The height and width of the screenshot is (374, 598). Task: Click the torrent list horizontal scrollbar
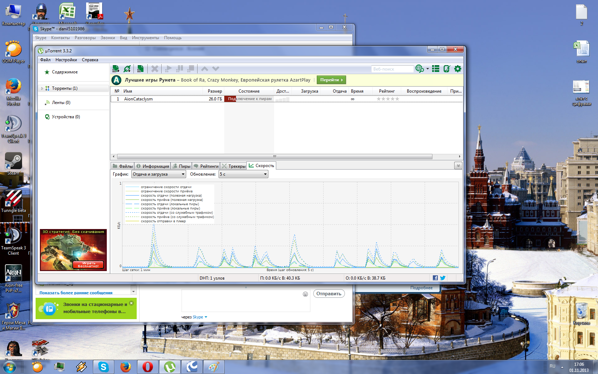(x=274, y=156)
